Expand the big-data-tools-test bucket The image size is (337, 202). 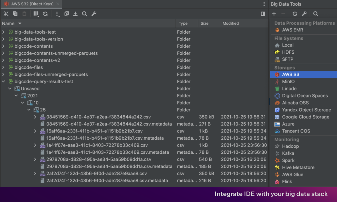pyautogui.click(x=3, y=32)
